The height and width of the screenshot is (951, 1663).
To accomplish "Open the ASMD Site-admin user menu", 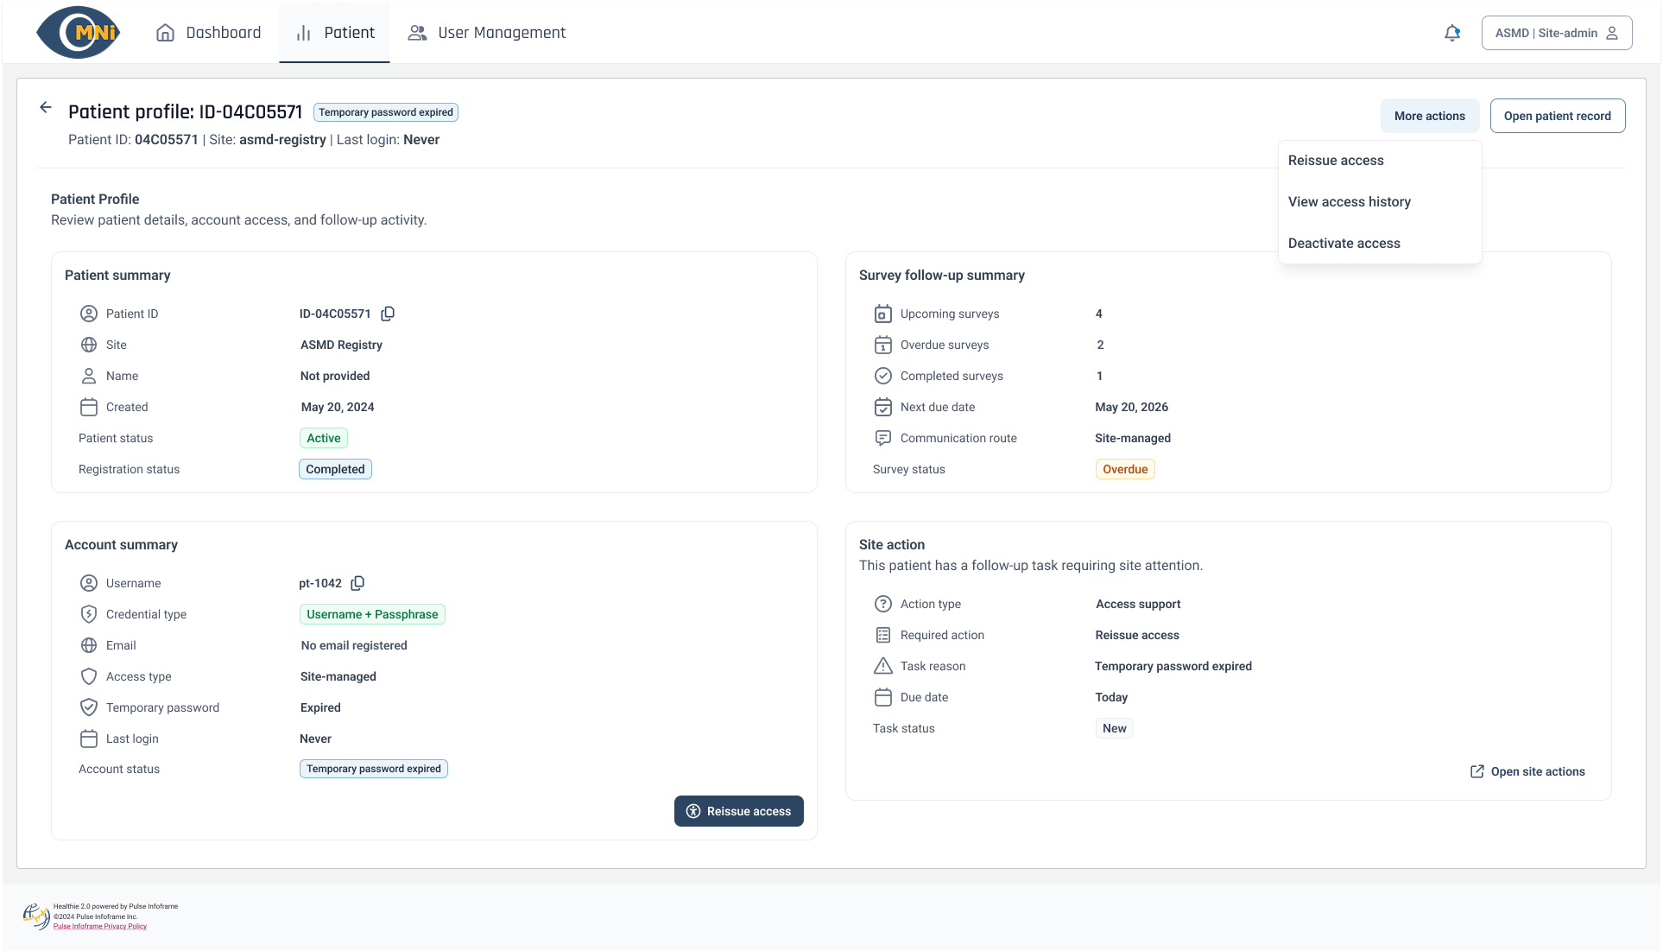I will 1556,33.
